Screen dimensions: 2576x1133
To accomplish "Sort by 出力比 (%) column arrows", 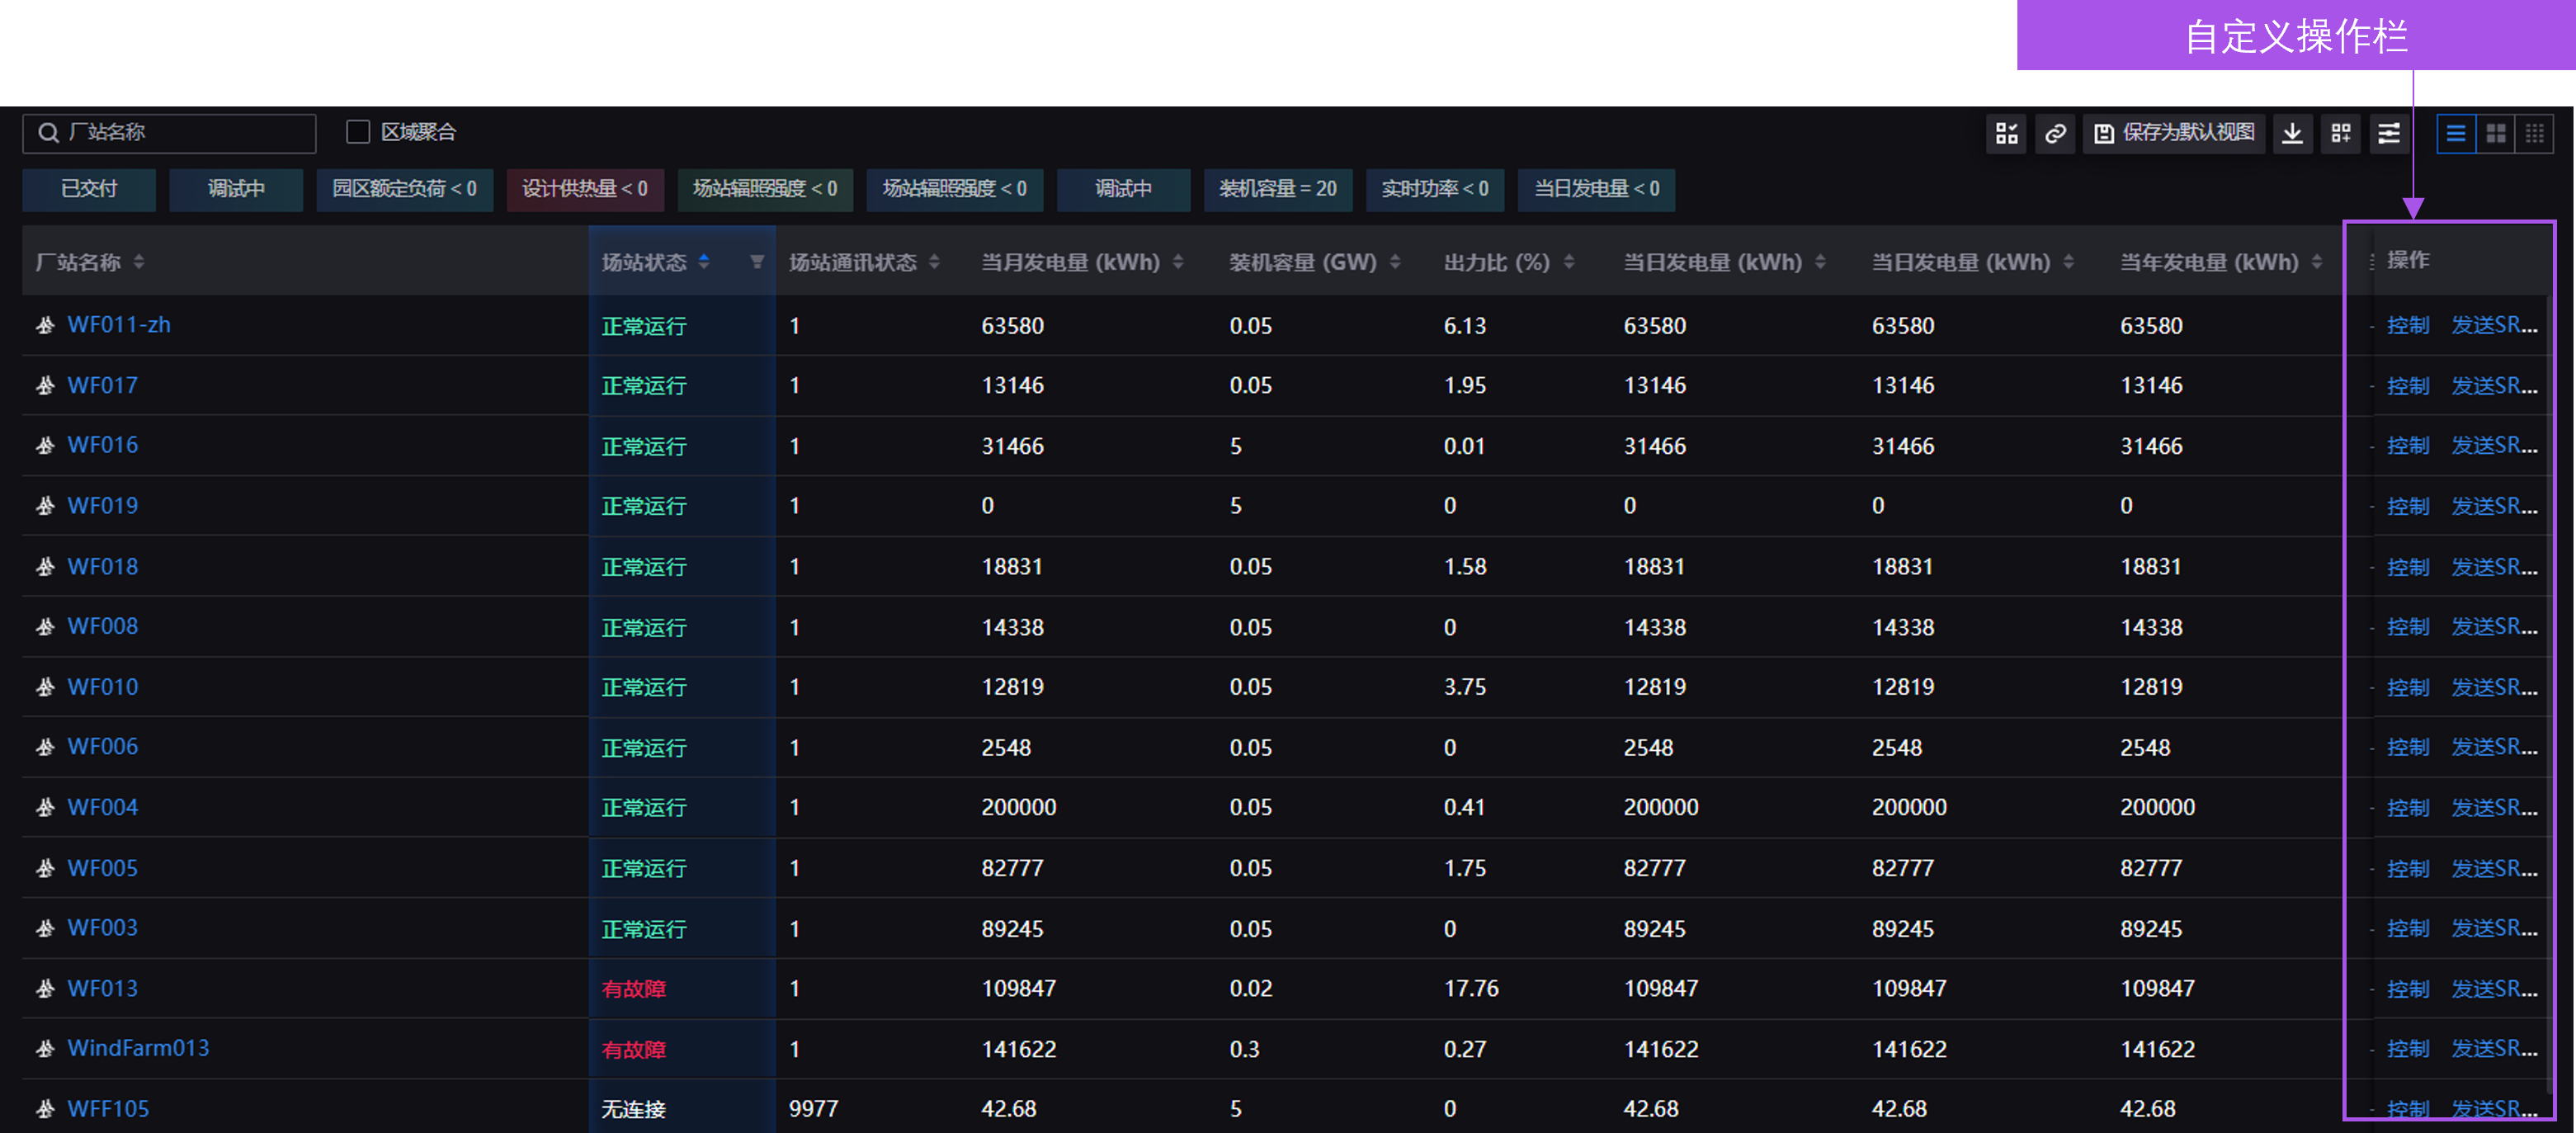I will click(1569, 262).
